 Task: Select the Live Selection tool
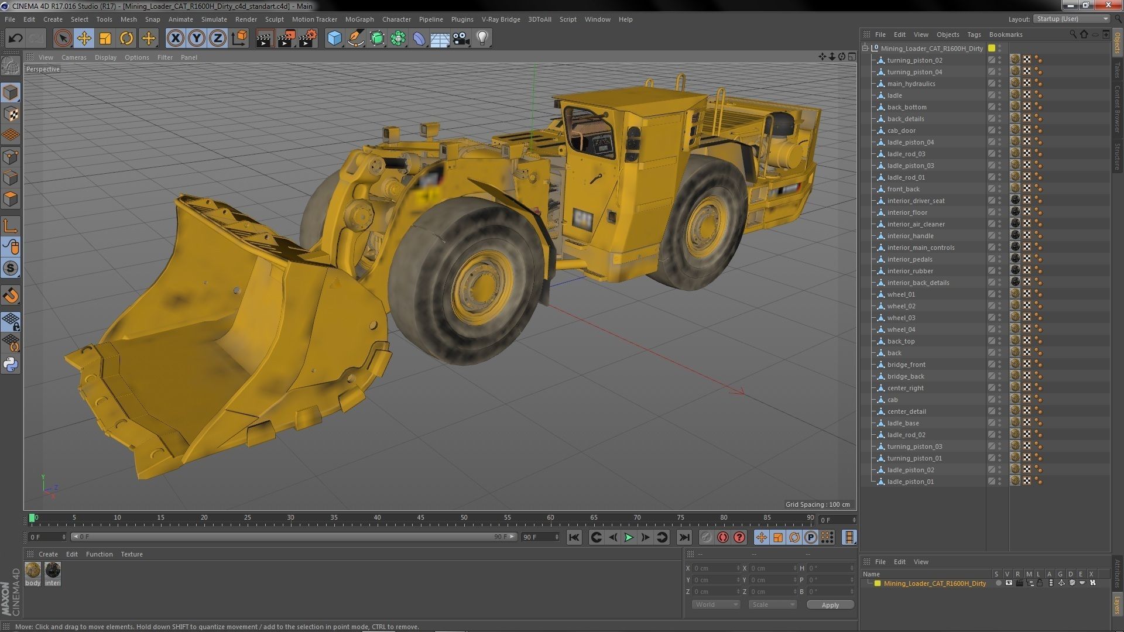point(63,39)
